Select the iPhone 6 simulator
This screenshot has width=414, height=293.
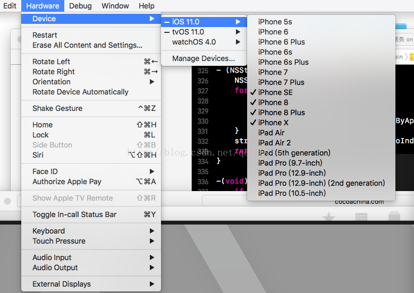coord(321,32)
